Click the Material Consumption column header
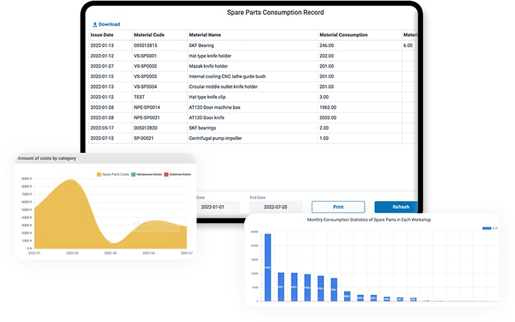This screenshot has height=322, width=515. click(343, 35)
